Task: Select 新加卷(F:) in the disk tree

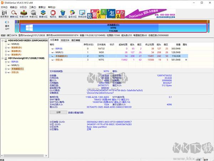Action: 16,55
